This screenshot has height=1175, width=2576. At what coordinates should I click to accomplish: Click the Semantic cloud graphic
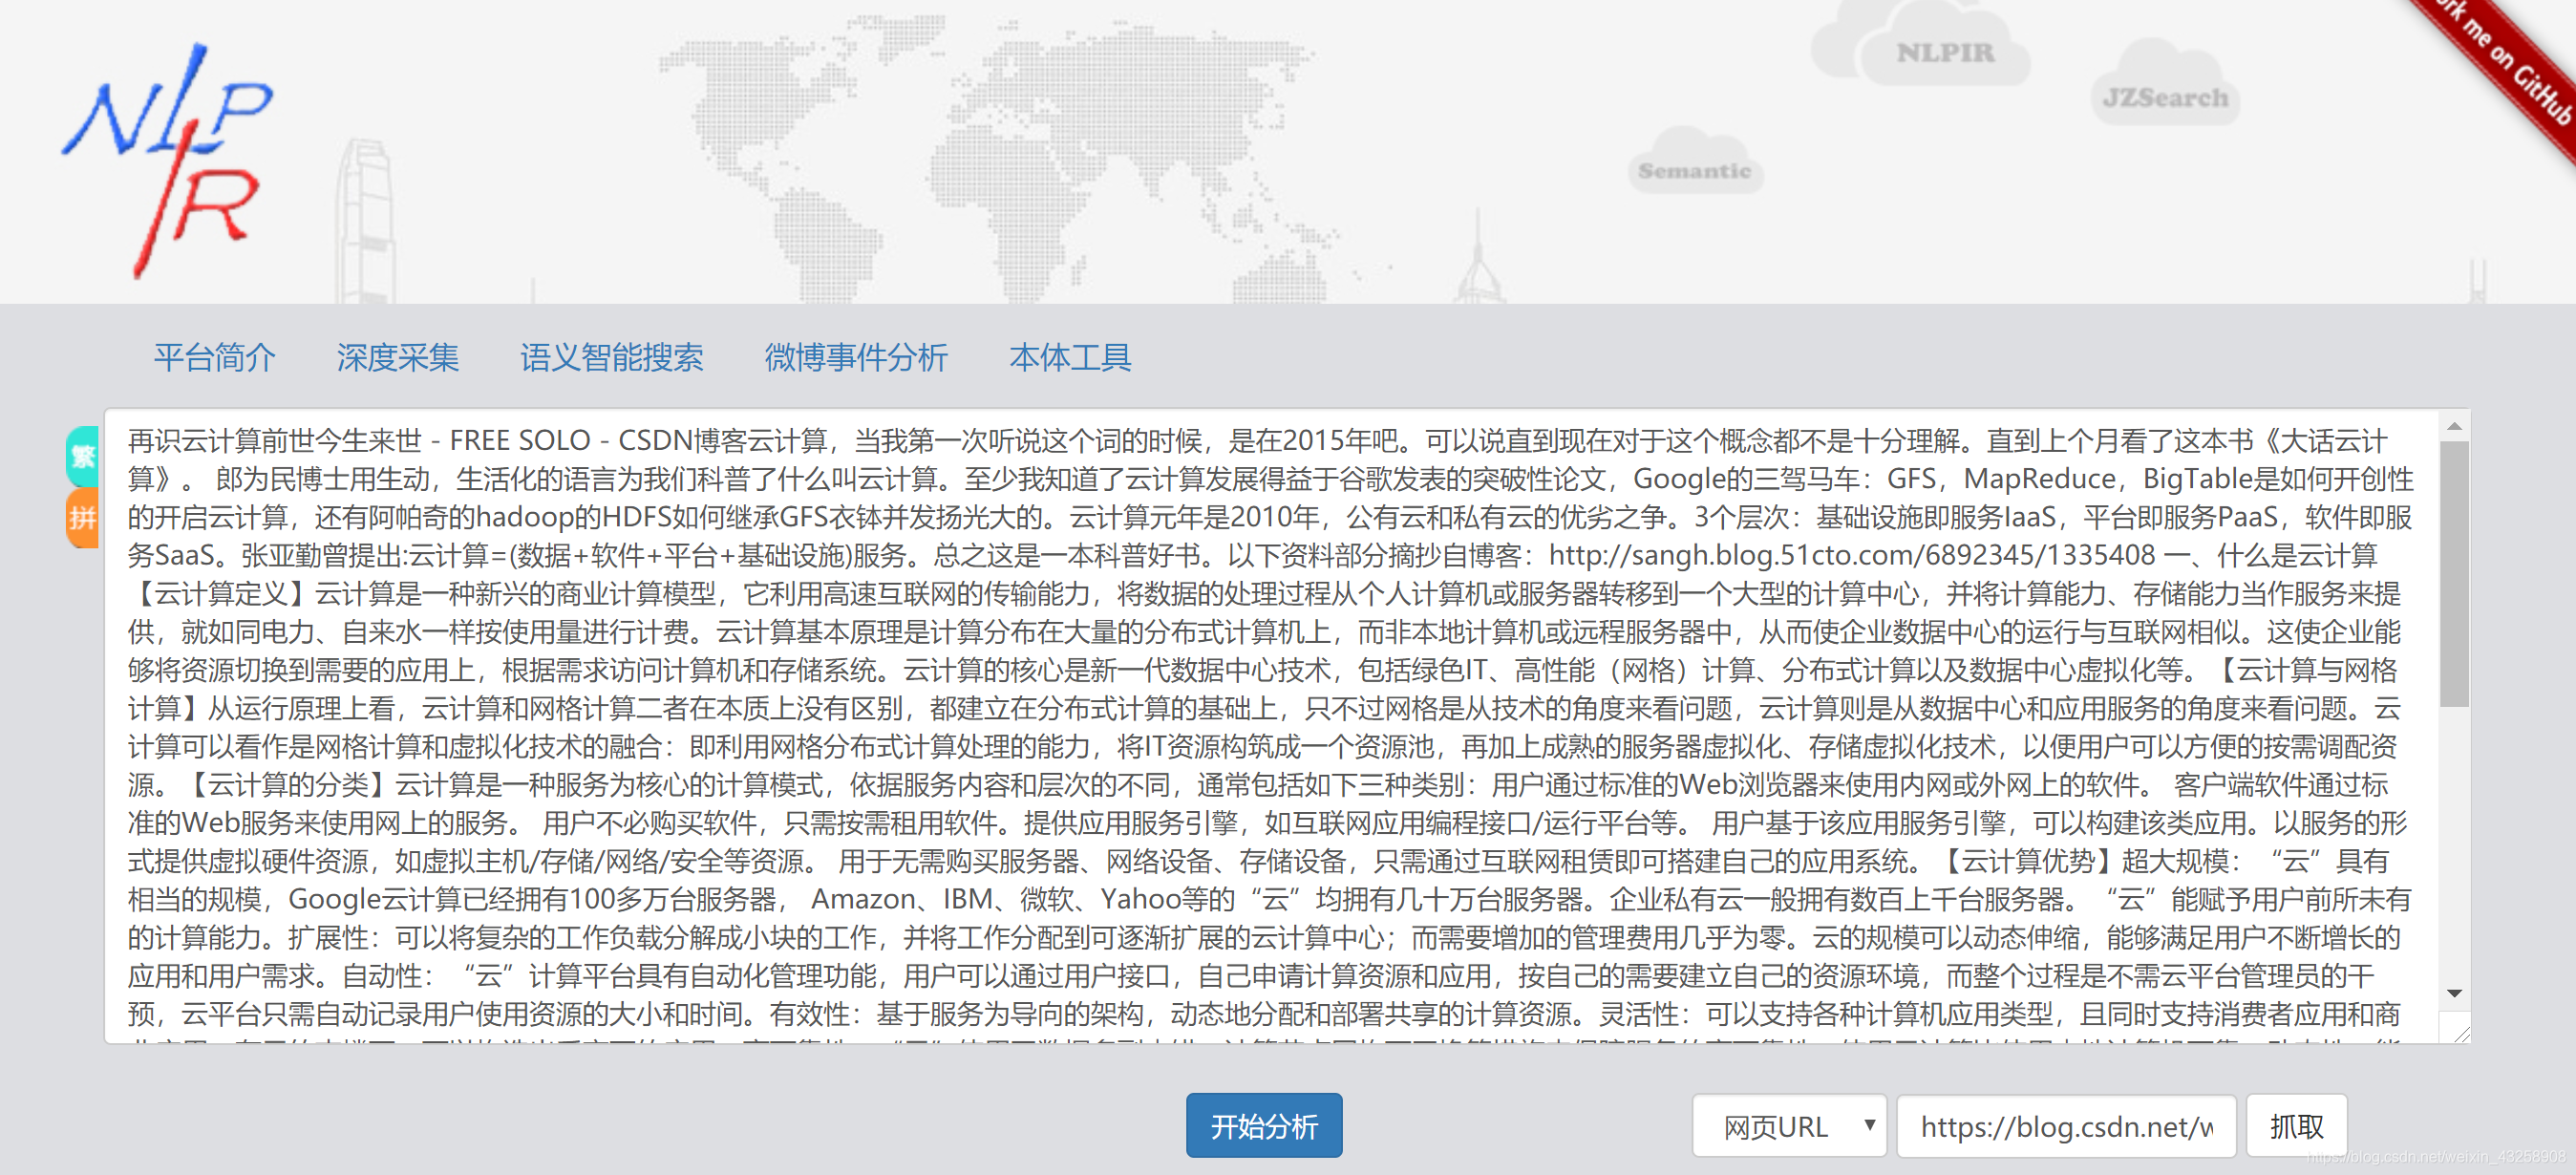[1696, 170]
